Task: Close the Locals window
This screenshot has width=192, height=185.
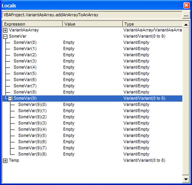Action: click(x=186, y=5)
